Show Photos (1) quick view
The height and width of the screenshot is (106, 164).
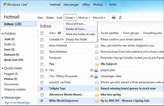11,79
